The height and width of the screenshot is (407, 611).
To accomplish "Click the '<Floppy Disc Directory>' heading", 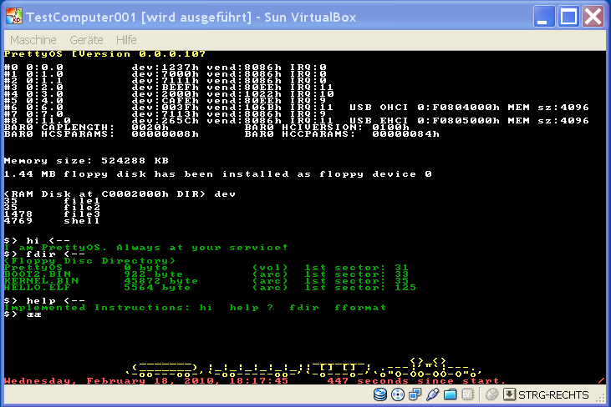I will 89,261.
